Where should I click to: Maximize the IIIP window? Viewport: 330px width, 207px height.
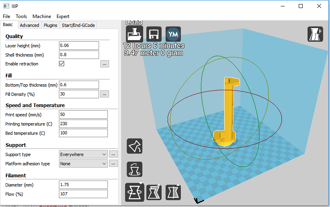point(301,6)
